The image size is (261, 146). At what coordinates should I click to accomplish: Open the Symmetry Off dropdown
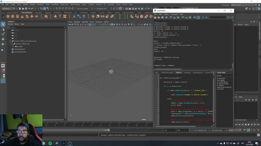coord(102,9)
